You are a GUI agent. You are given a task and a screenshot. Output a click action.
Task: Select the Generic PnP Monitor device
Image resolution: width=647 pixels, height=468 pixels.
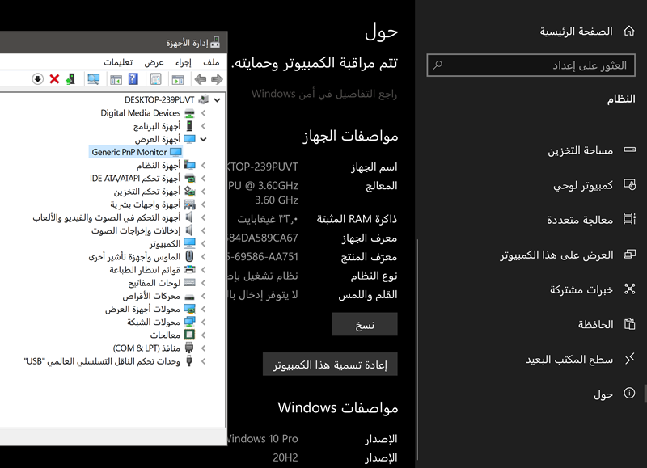(x=136, y=152)
